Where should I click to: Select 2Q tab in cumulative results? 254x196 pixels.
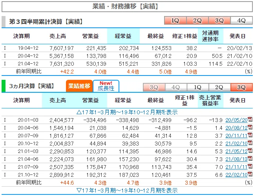(197, 20)
